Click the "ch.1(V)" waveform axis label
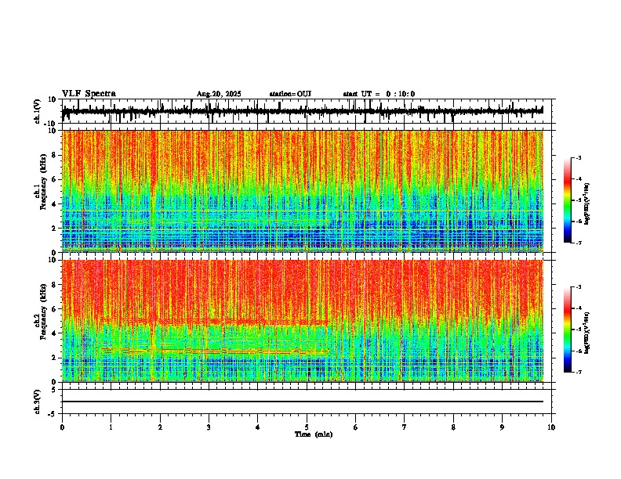This screenshot has height=479, width=621. [38, 111]
